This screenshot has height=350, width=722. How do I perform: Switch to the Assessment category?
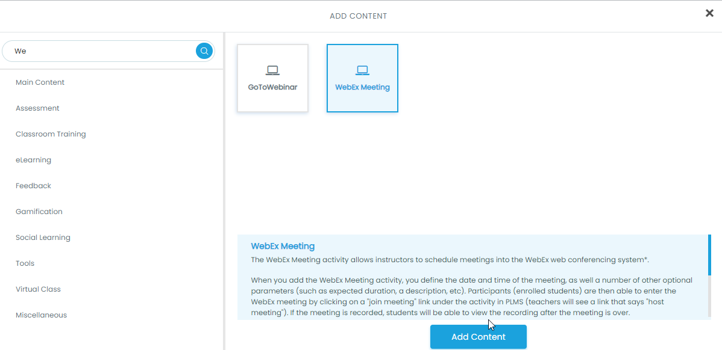[37, 108]
